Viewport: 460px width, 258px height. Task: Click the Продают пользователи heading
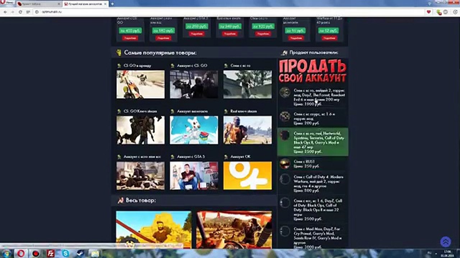point(314,53)
